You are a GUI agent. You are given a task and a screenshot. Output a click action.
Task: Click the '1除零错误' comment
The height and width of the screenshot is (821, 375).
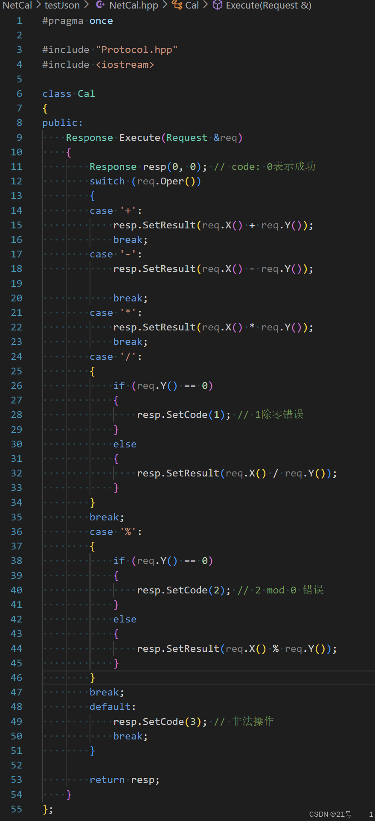[x=271, y=415]
